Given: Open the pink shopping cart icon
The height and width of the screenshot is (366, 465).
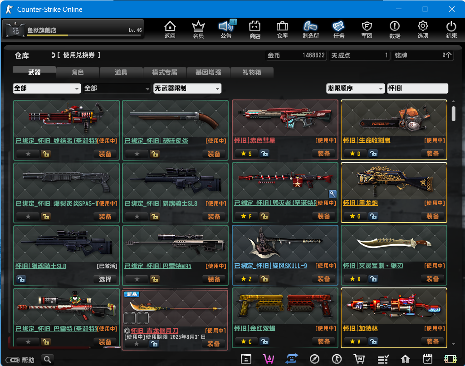Looking at the screenshot, I should [x=269, y=359].
